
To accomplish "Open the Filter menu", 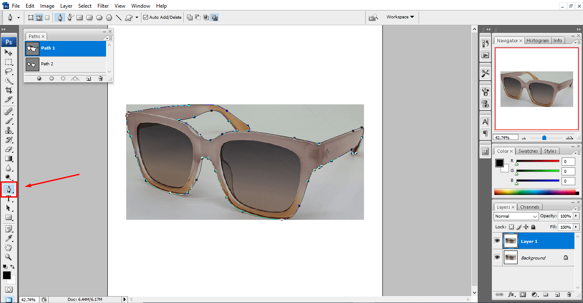I will pos(103,6).
